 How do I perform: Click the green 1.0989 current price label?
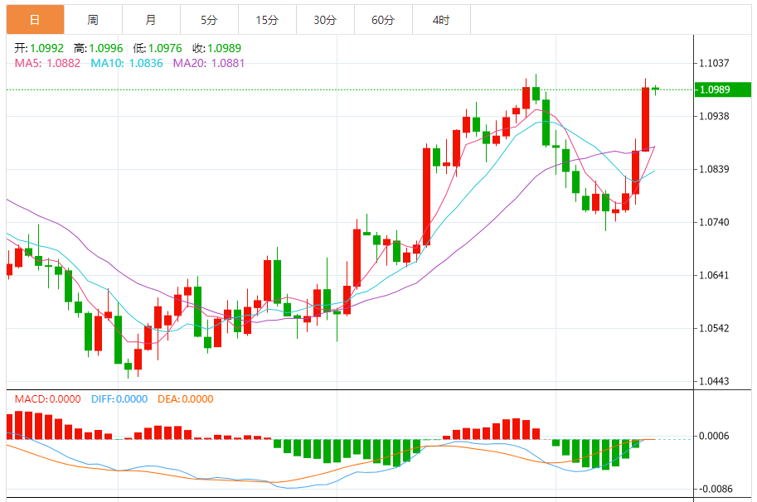click(x=723, y=89)
